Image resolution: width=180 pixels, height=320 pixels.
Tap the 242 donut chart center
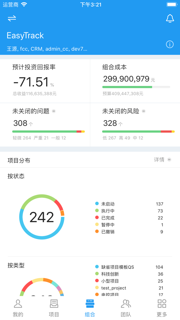(x=42, y=217)
